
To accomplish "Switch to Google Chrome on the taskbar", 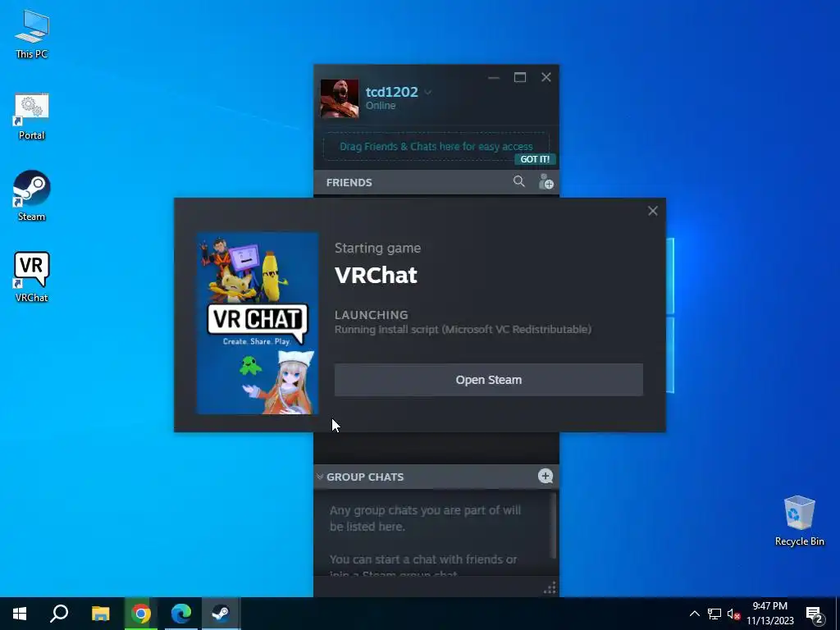I will coord(141,614).
